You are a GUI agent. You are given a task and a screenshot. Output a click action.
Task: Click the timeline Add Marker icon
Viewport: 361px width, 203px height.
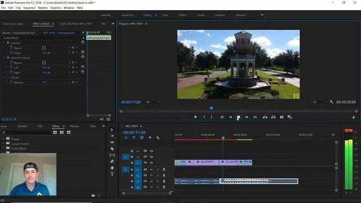[x=150, y=138]
